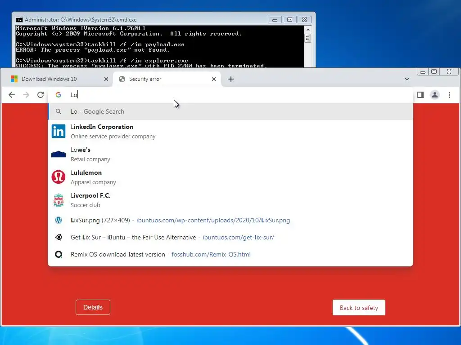Click iBuntu icon beside Get Lix Sur
Viewport: 461px width, 345px height.
pyautogui.click(x=59, y=237)
